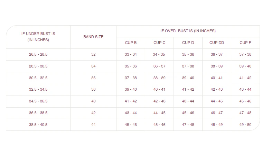Click the CUP B column header
271x145 pixels.
tap(131, 43)
